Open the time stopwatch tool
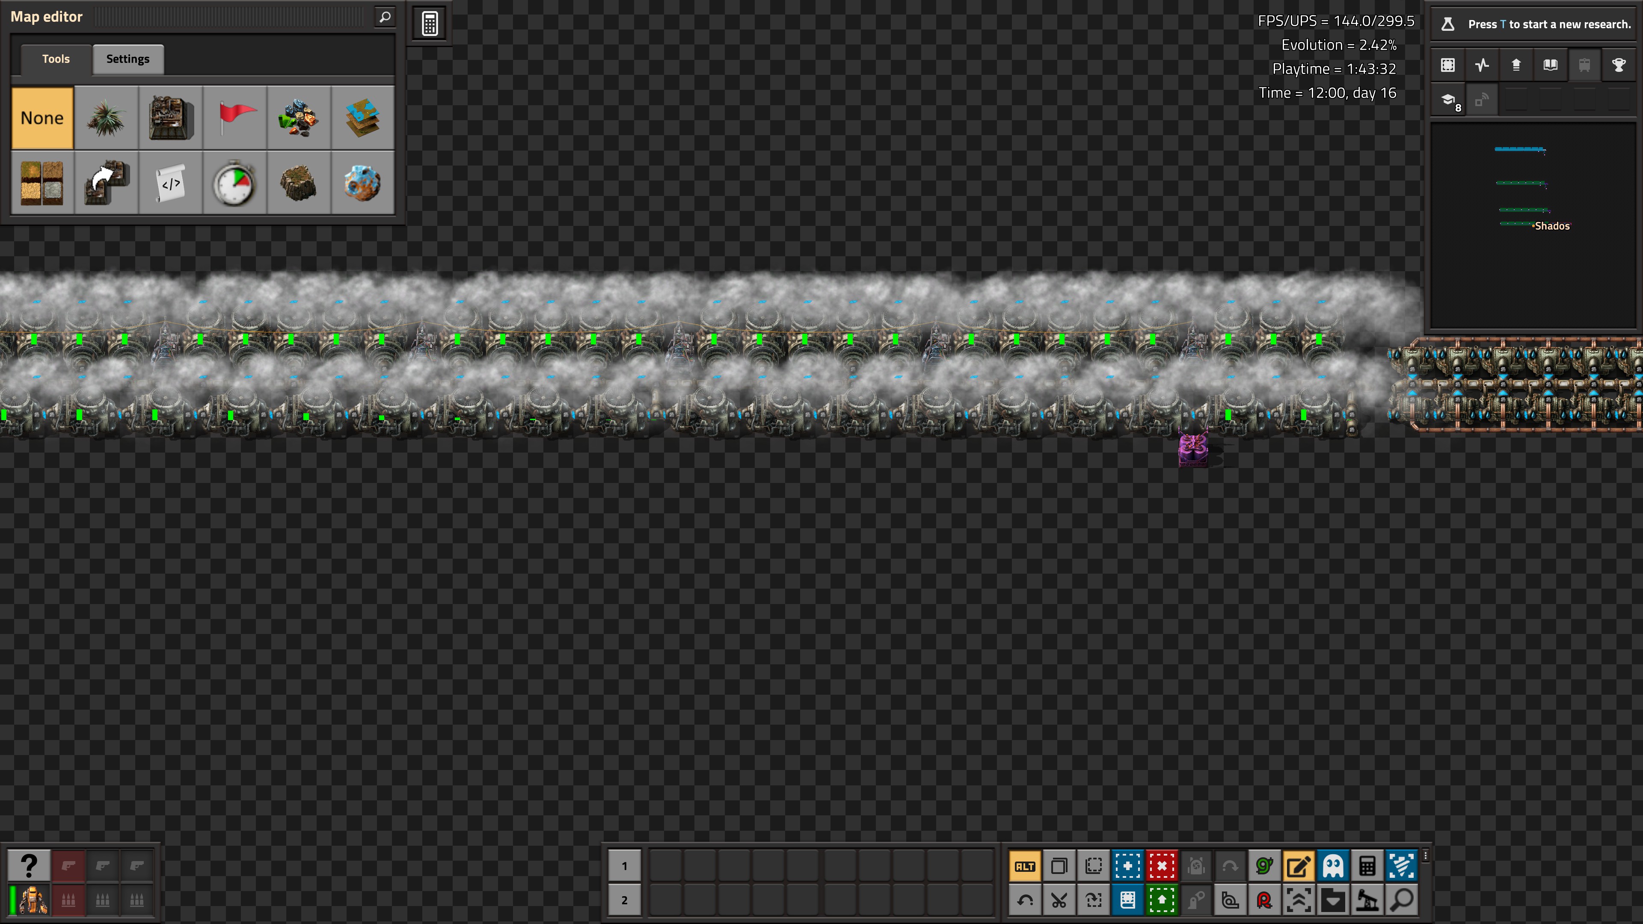Viewport: 1643px width, 924px height. [x=235, y=183]
